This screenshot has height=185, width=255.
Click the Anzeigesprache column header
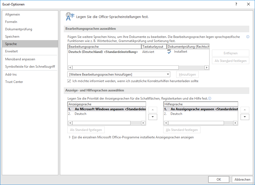tap(107, 104)
